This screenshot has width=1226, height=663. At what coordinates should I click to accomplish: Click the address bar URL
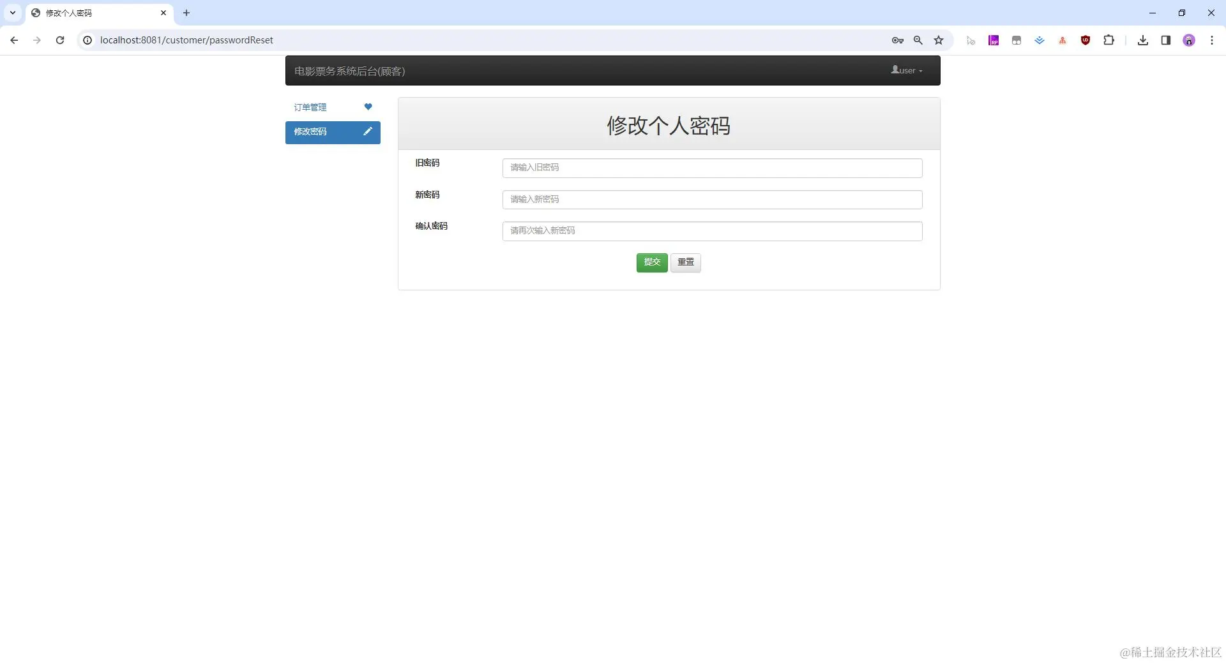point(186,40)
